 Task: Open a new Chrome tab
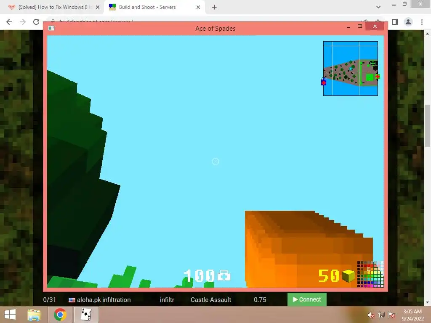coord(214,7)
